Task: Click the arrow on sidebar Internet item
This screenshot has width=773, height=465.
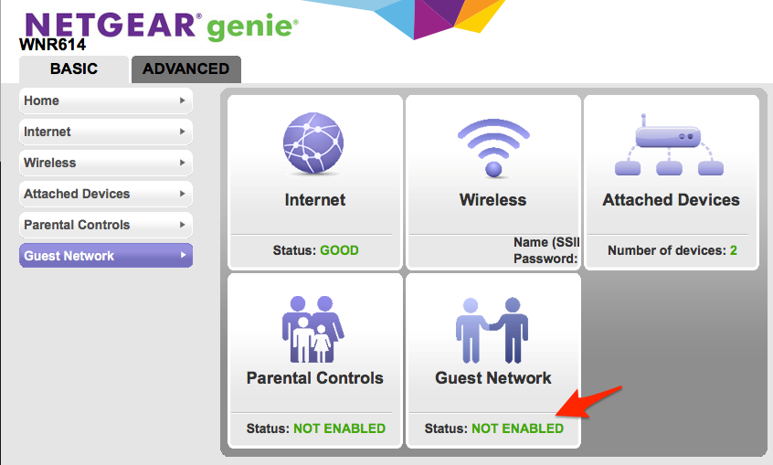Action: [183, 132]
